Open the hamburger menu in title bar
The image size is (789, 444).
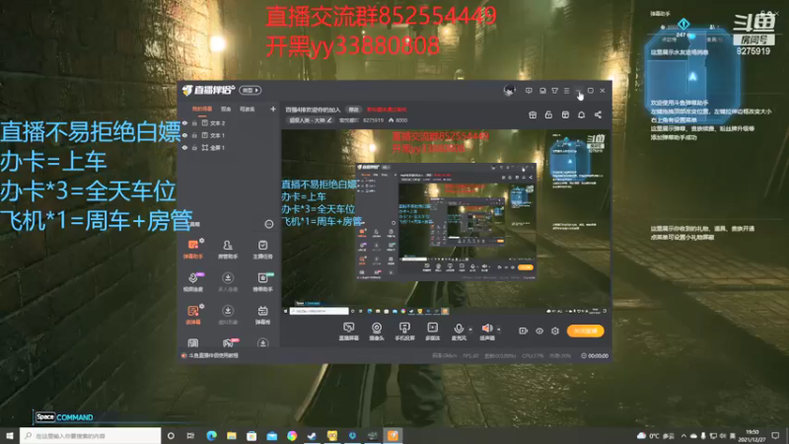pos(566,91)
